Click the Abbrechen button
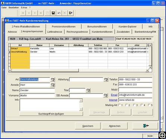The image size is (166, 139). click(x=115, y=126)
